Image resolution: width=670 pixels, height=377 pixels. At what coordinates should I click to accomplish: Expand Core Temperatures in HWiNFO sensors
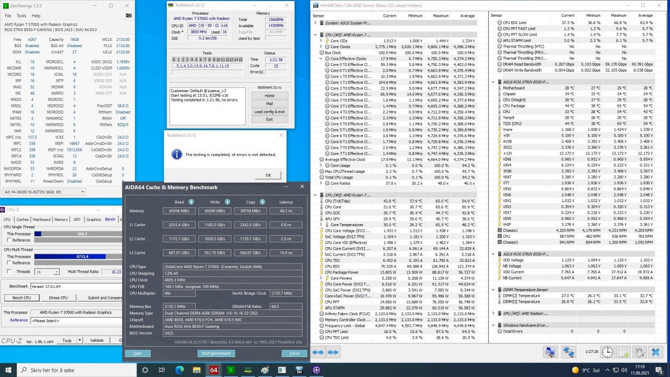pyautogui.click(x=320, y=225)
